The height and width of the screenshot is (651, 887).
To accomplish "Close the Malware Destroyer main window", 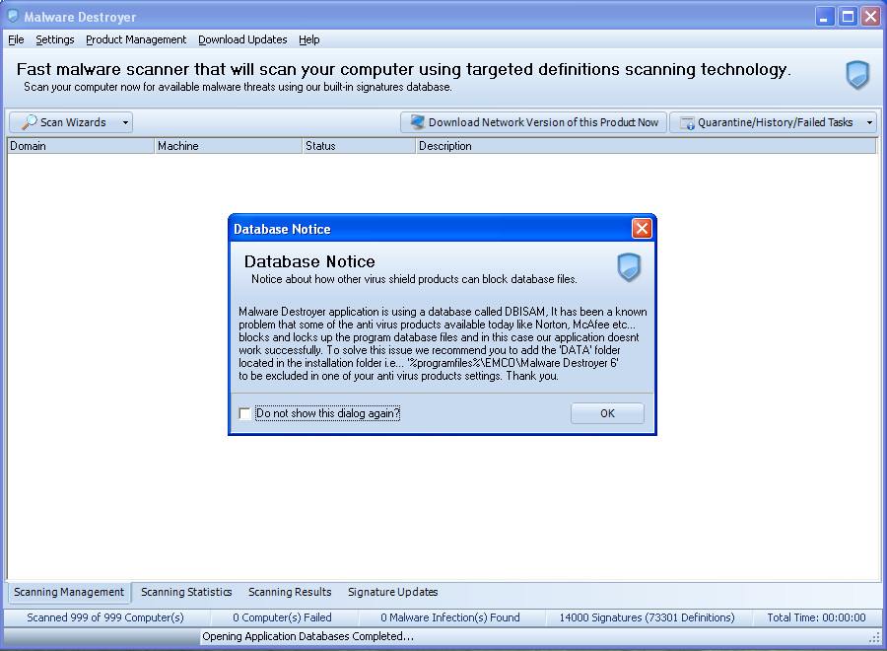I will [870, 17].
